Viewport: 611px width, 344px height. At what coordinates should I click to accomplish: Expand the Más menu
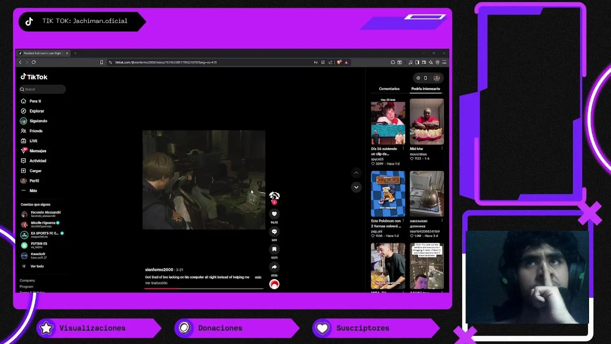29,191
